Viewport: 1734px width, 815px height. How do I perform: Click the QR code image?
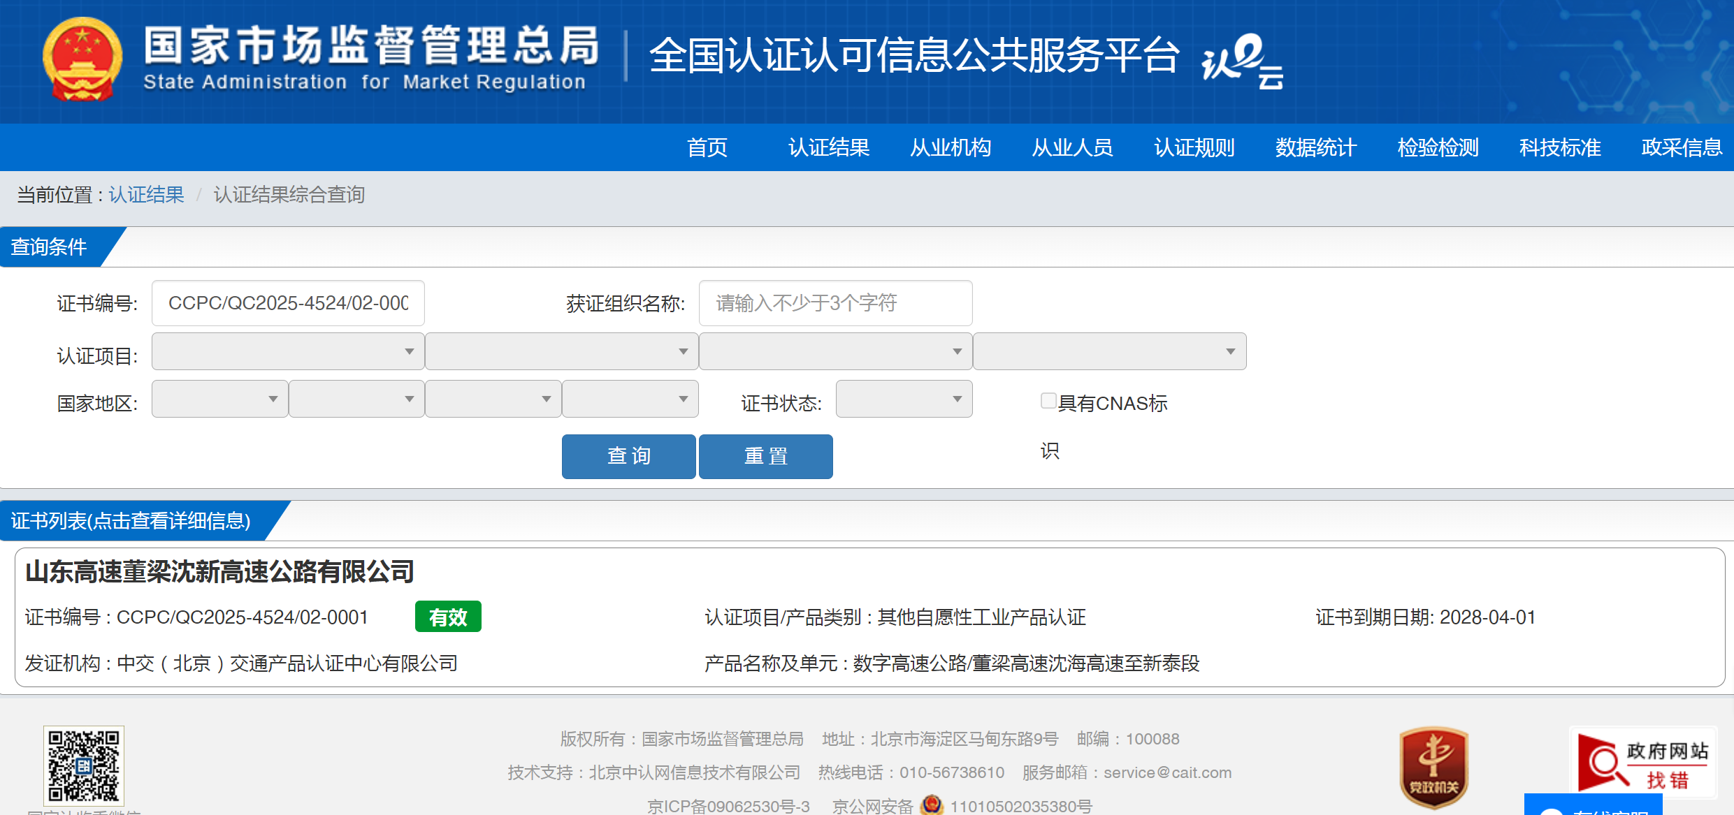(x=84, y=765)
